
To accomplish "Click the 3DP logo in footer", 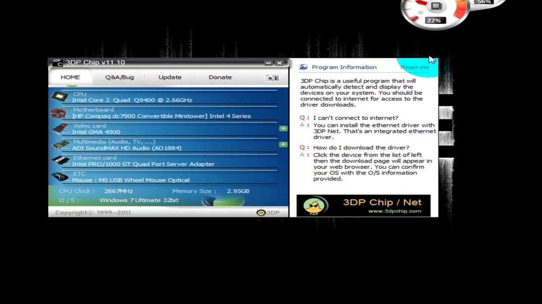I will pyautogui.click(x=268, y=212).
